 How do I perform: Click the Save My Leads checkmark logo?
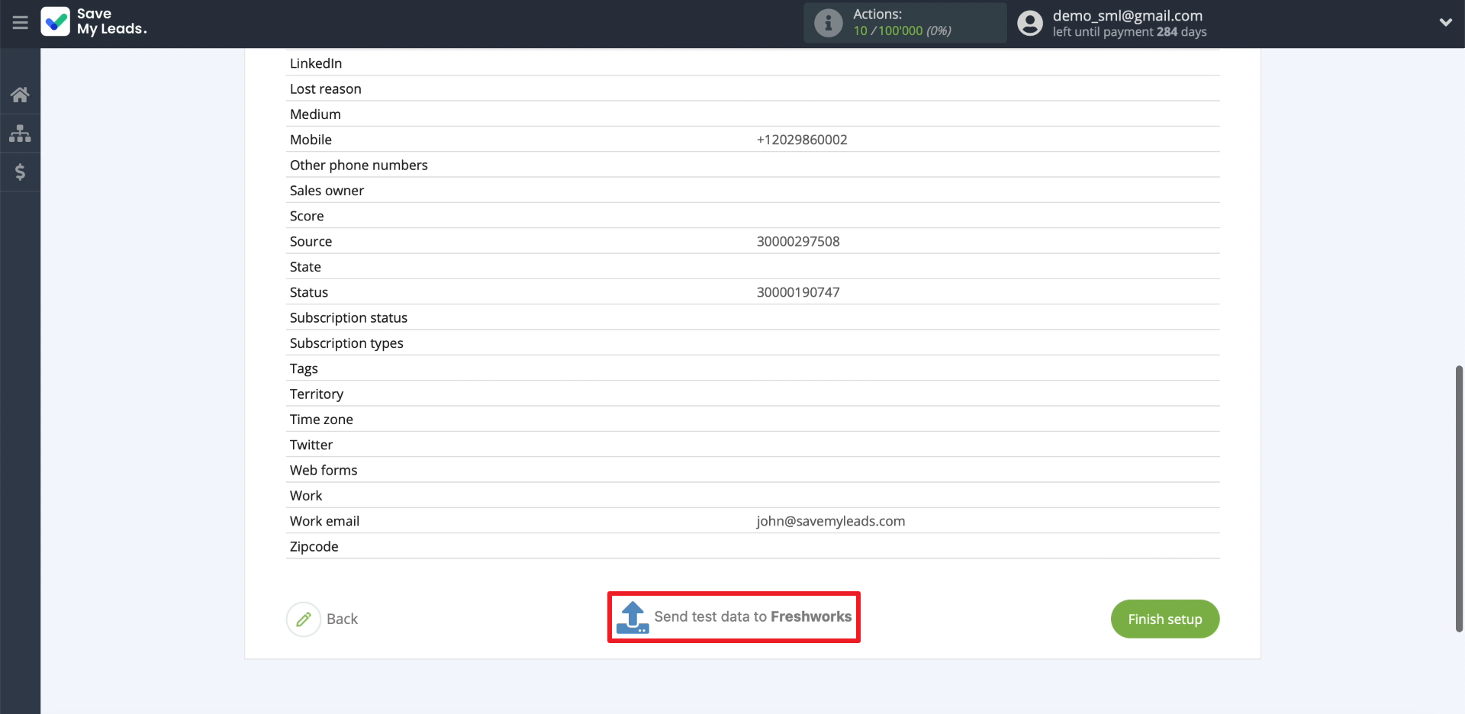tap(56, 22)
